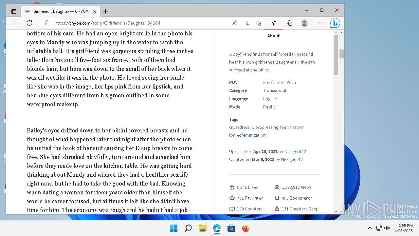419x236 pixels.
Task: Add this page to favorites star icon
Action: click(258, 23)
